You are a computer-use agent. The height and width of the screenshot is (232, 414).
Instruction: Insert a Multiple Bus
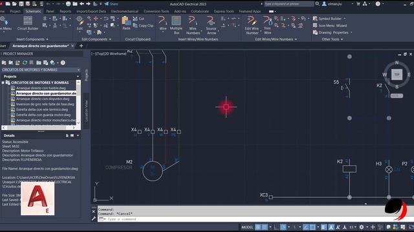pos(176,25)
